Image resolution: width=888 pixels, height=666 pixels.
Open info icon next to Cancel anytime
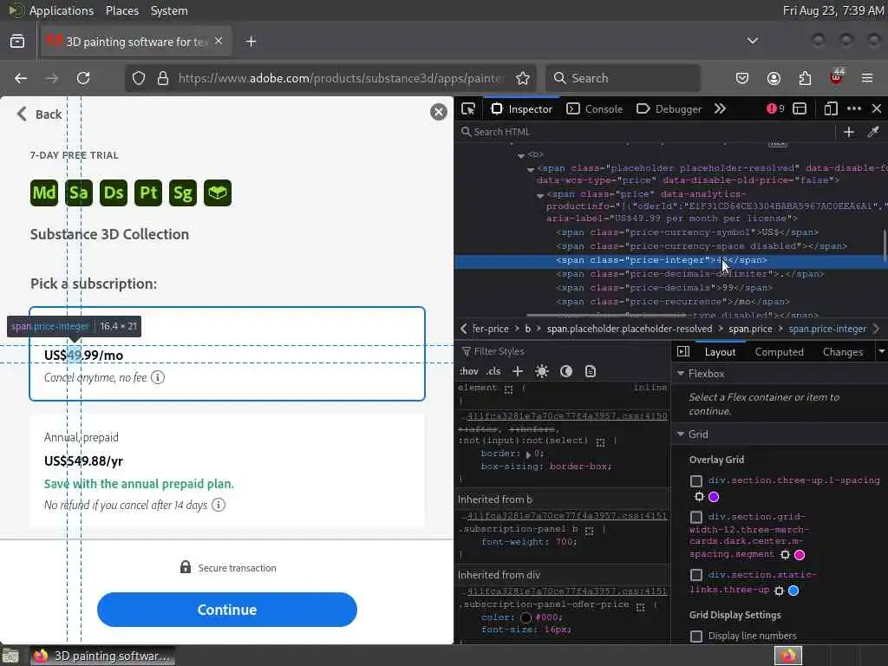click(x=158, y=377)
